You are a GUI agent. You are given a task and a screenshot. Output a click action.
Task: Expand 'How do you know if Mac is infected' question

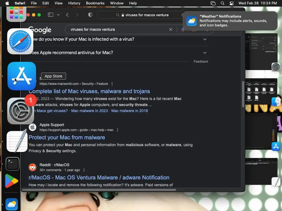click(205, 39)
